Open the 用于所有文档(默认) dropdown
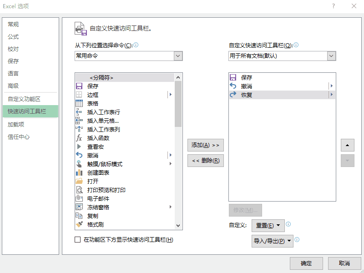Screen dimensions: 364x273 (x=332, y=56)
